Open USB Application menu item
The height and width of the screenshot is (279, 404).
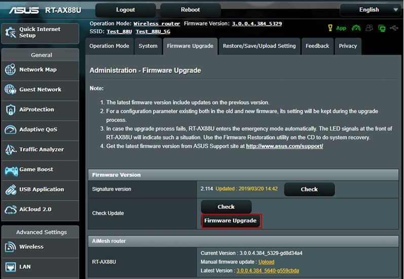pyautogui.click(x=40, y=190)
